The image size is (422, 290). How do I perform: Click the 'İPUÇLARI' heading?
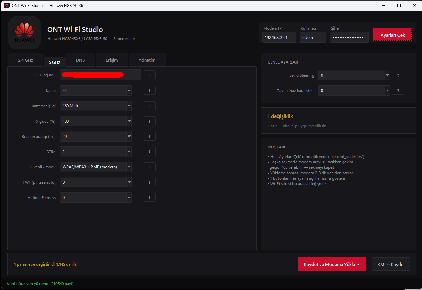pos(276,147)
